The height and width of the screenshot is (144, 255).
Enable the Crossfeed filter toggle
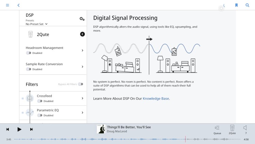tap(40, 101)
